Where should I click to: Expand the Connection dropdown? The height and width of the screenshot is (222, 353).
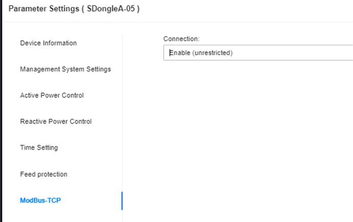(x=258, y=53)
